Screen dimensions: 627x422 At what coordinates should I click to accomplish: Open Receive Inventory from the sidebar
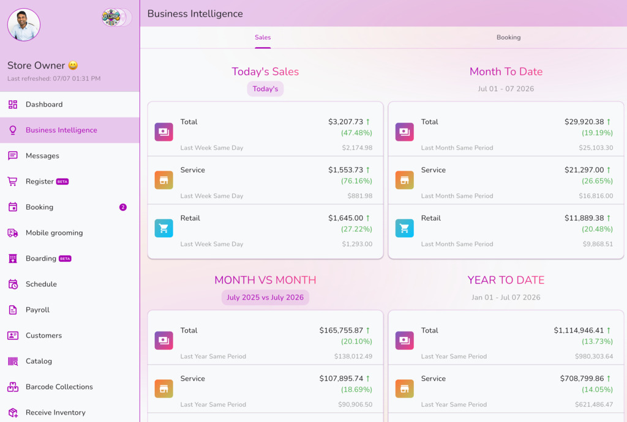[x=70, y=412]
